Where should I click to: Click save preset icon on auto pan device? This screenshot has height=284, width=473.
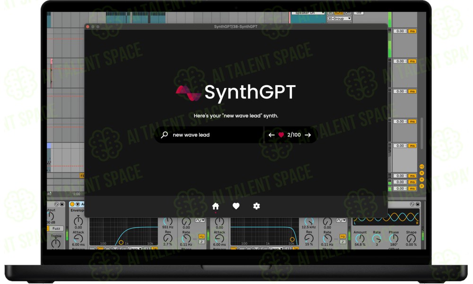pos(418,204)
